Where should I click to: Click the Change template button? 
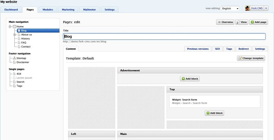pos(251,58)
